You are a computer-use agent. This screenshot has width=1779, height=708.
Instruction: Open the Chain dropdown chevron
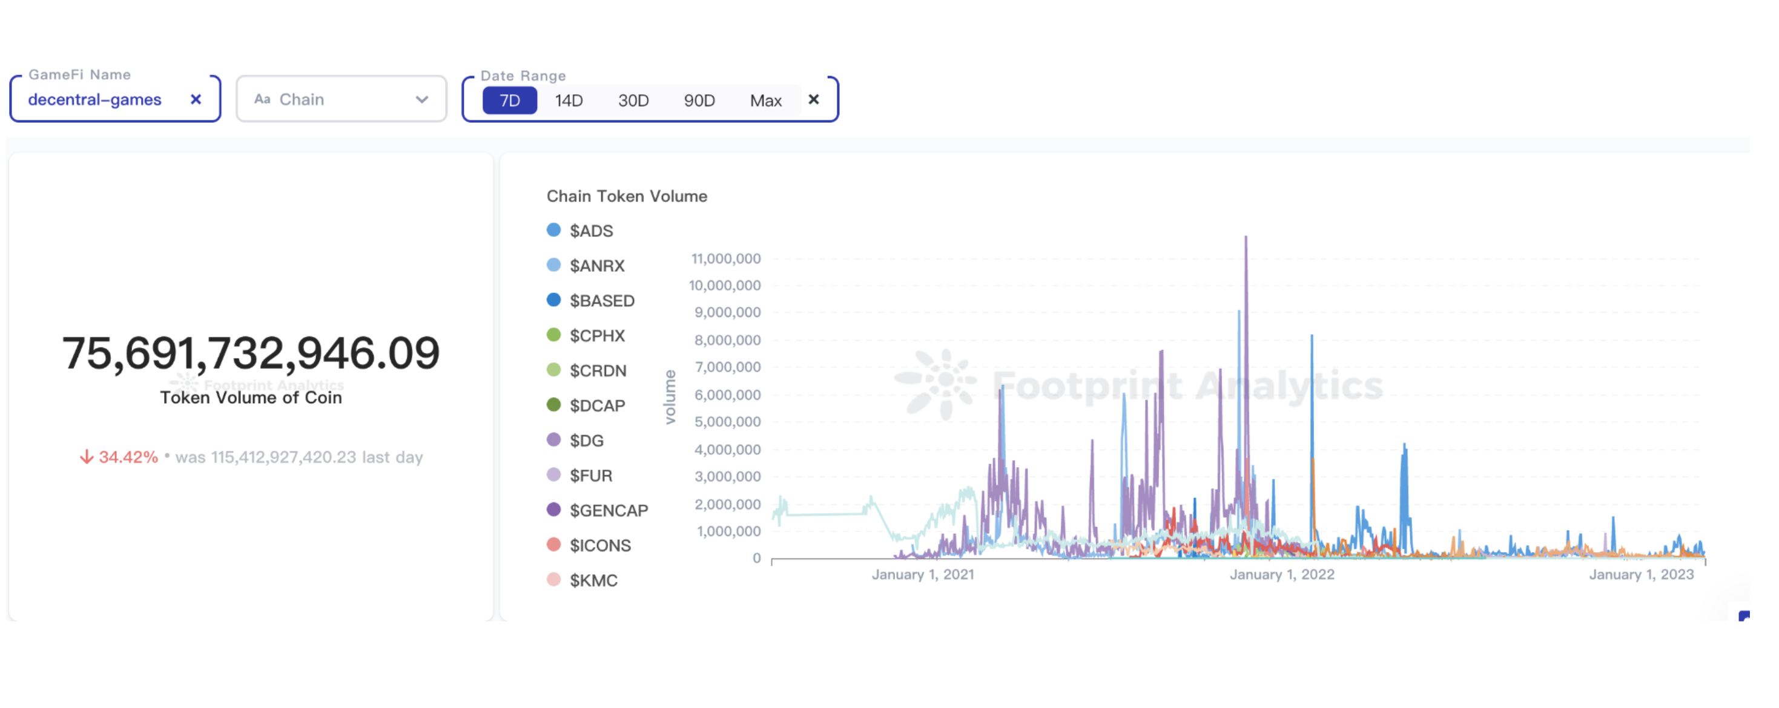coord(422,99)
